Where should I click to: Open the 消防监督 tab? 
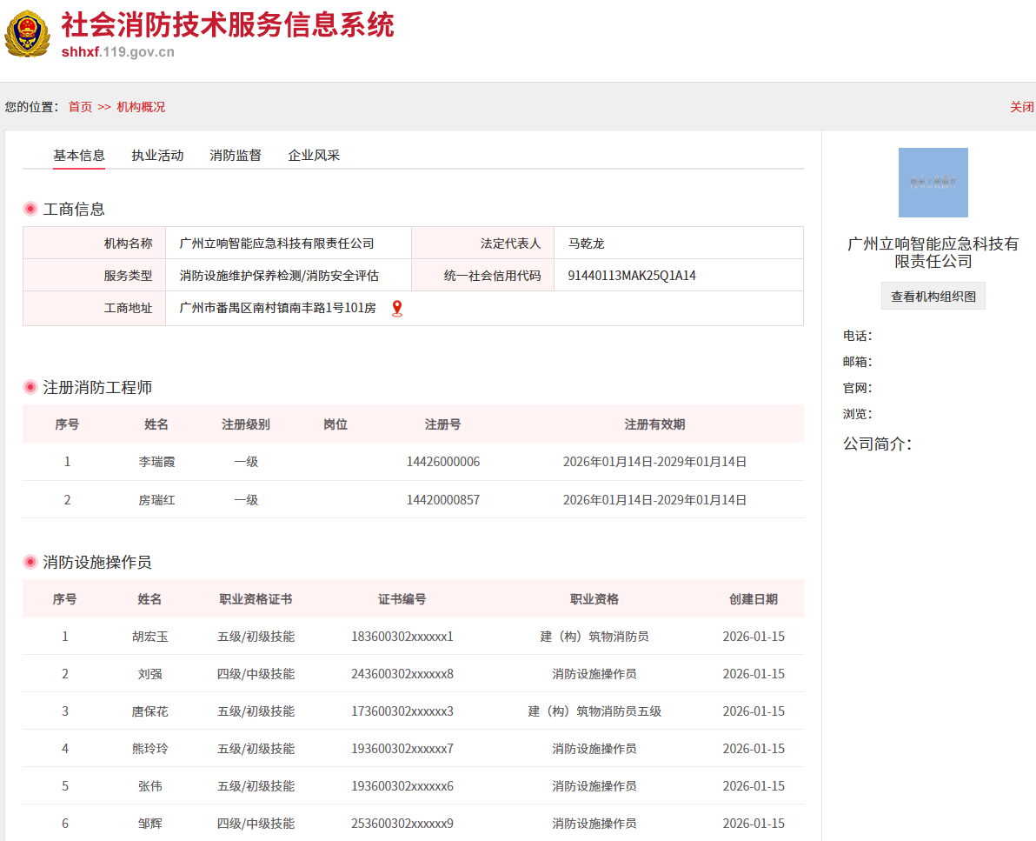(236, 156)
